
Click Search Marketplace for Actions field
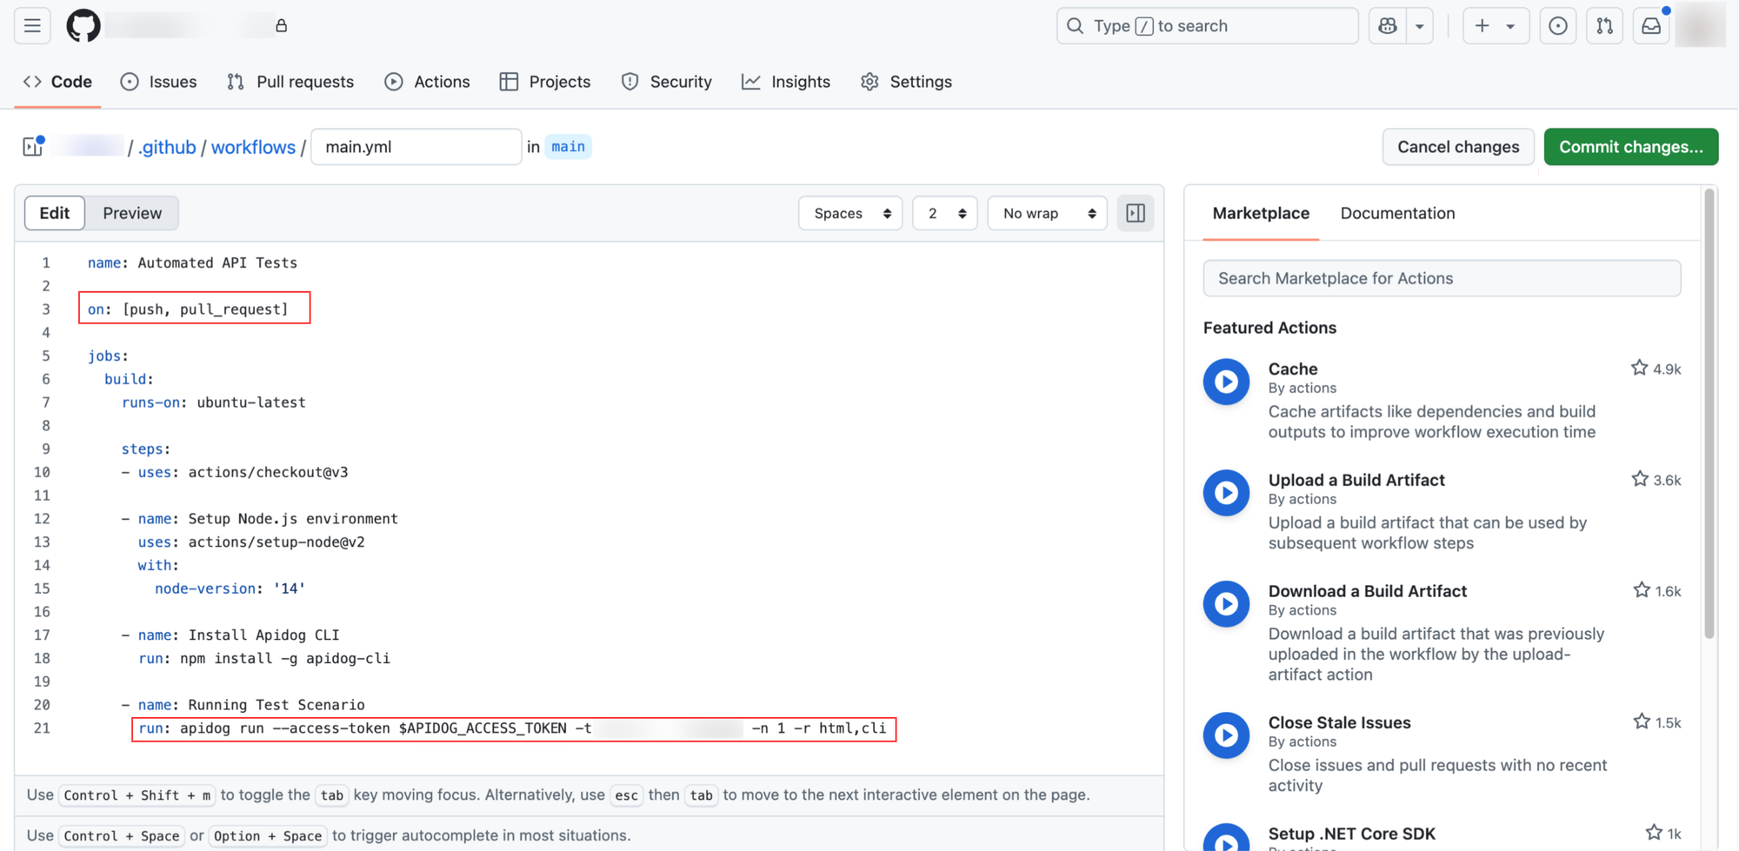(1442, 278)
